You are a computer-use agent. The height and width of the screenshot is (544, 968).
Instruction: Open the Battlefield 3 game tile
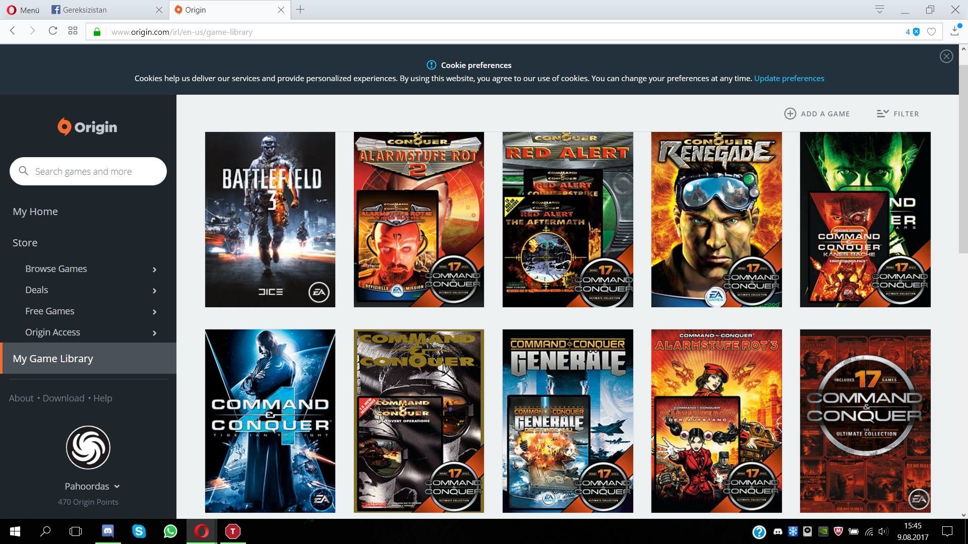[x=270, y=220]
